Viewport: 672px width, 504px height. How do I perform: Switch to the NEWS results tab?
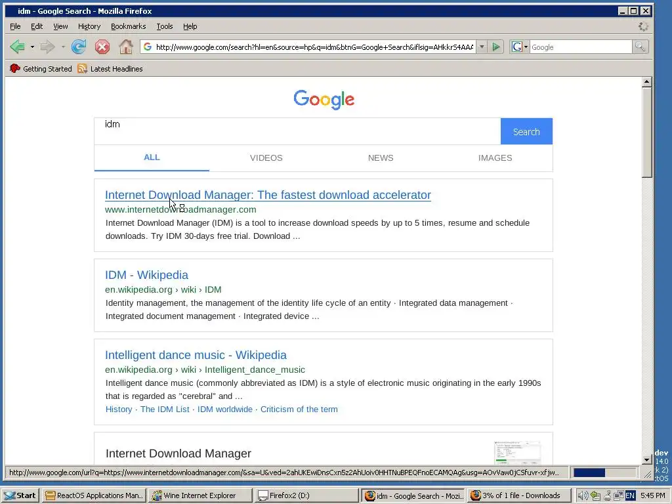tap(381, 157)
